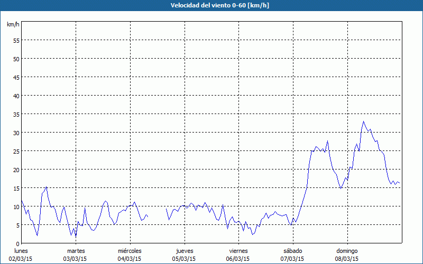Select the 30 tick label on the y-axis
Screen dimensions: 423x264
[16, 133]
